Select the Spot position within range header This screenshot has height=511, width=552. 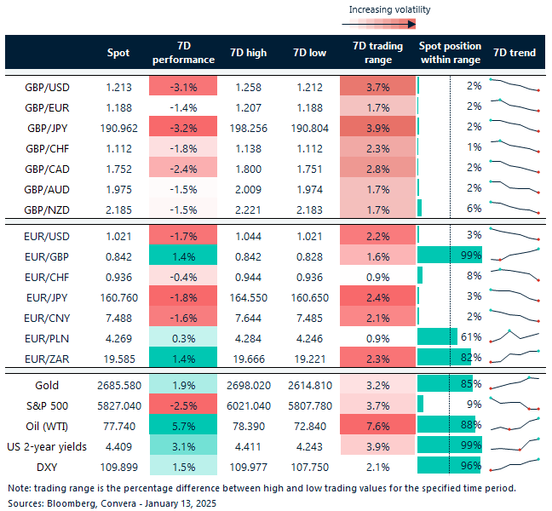tap(450, 53)
